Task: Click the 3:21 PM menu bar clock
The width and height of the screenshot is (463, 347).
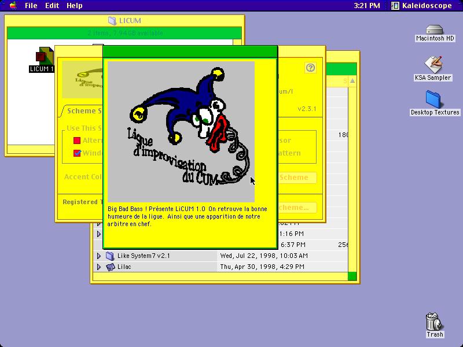Action: [x=367, y=6]
